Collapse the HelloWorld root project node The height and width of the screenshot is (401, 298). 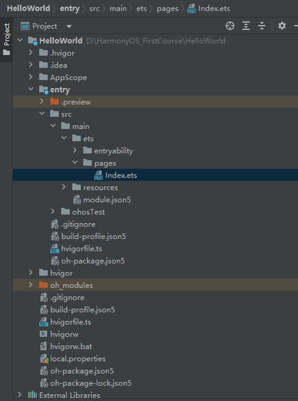[x=20, y=40]
